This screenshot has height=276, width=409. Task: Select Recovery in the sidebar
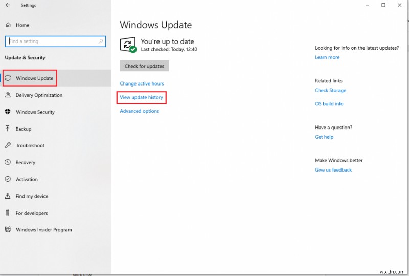click(56, 162)
